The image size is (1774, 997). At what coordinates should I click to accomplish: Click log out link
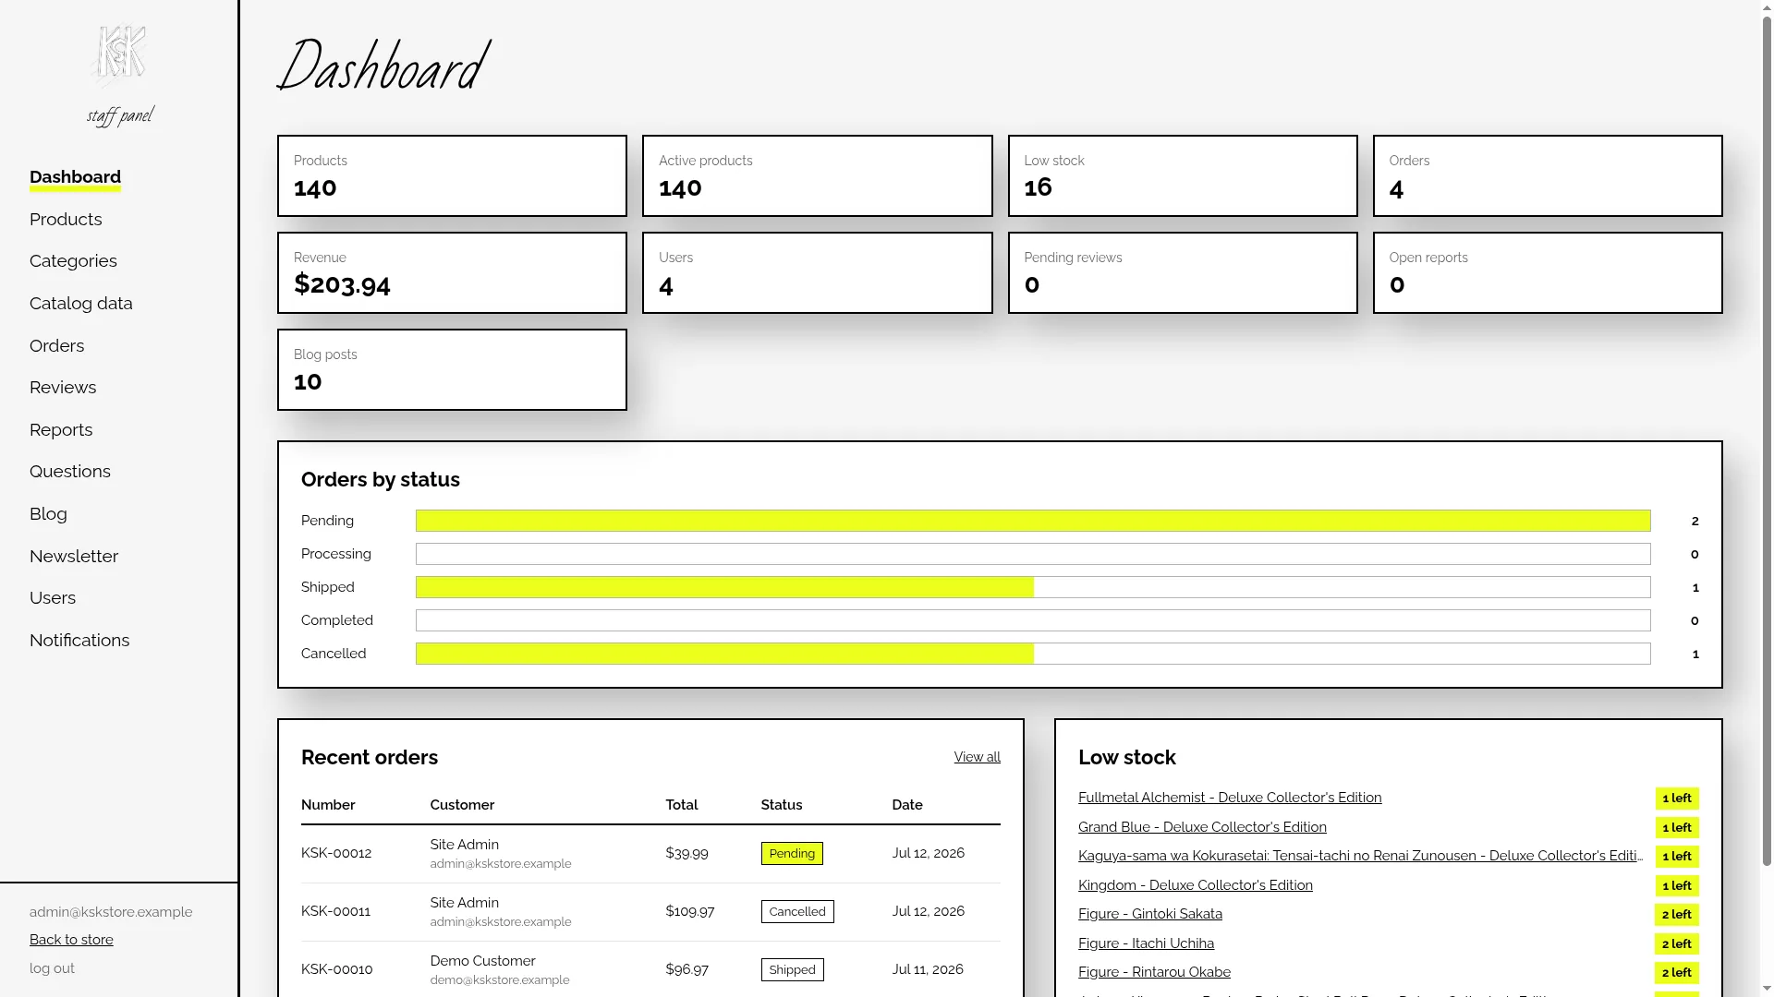click(52, 968)
